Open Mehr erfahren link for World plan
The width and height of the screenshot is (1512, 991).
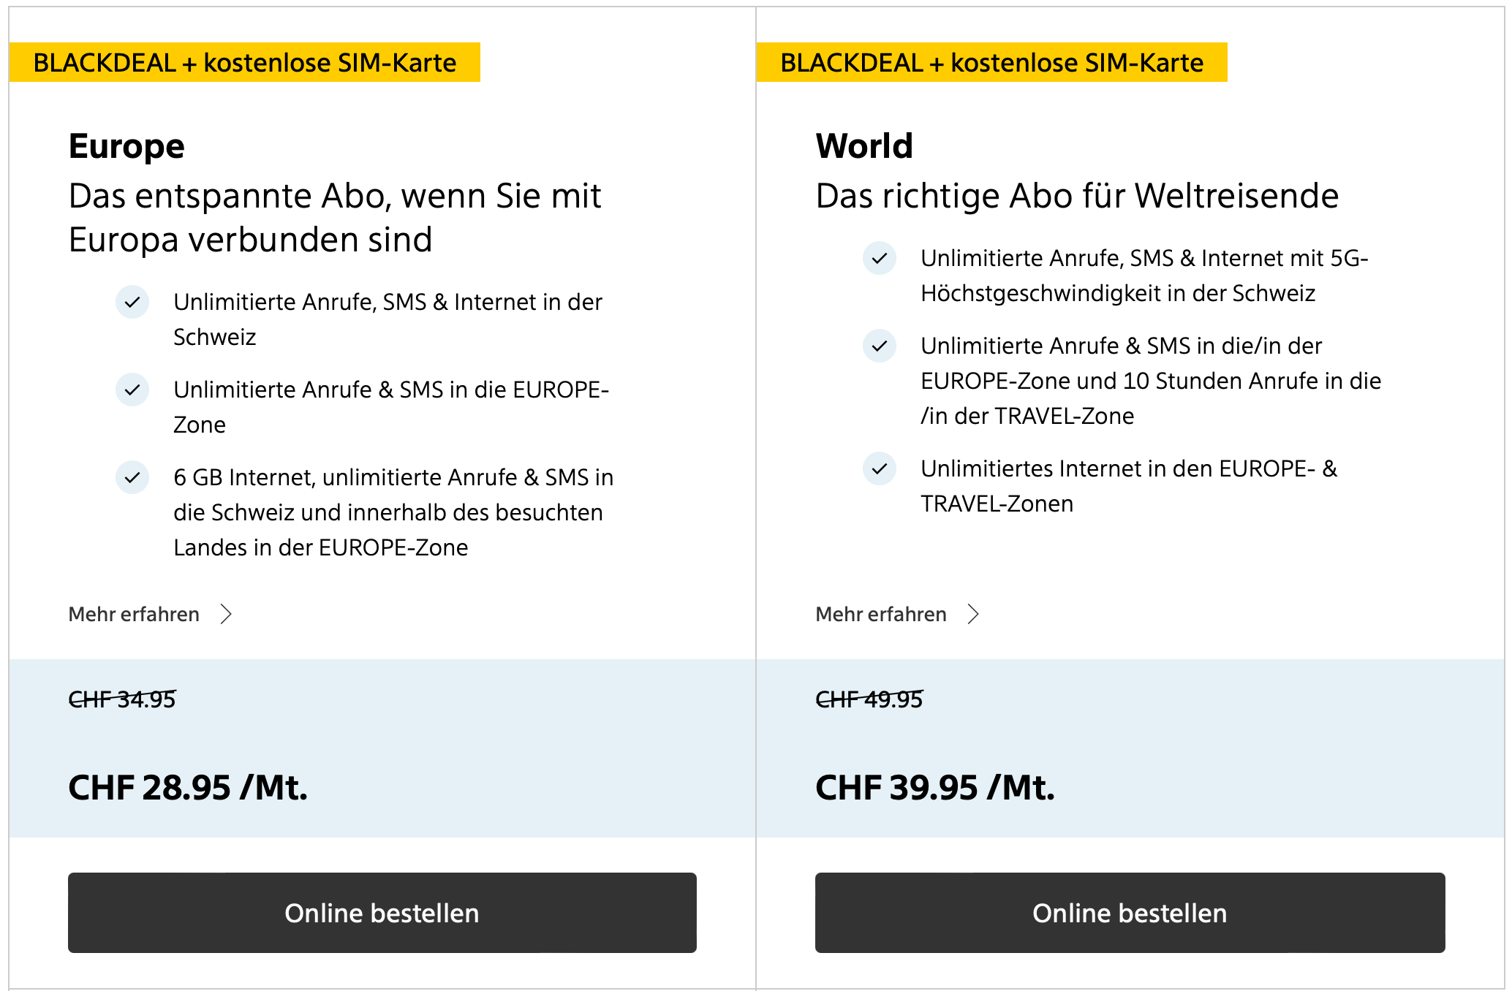(x=881, y=614)
